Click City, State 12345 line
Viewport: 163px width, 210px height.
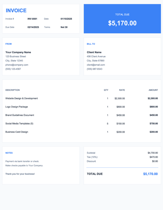14,61
